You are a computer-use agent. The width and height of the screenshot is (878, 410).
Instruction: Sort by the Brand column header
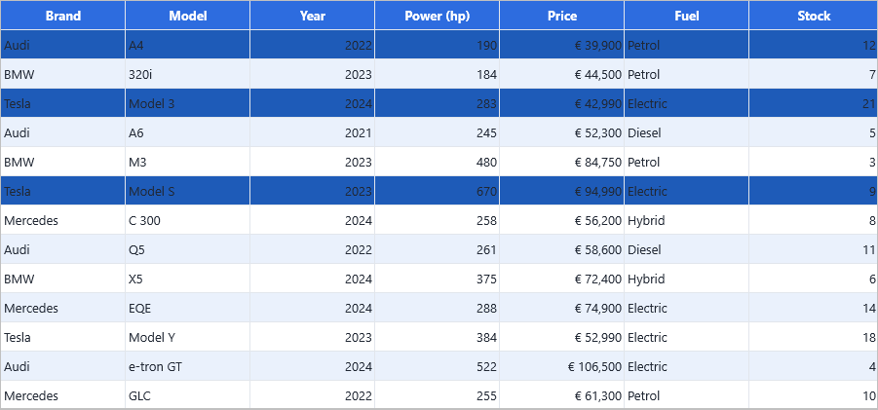62,16
